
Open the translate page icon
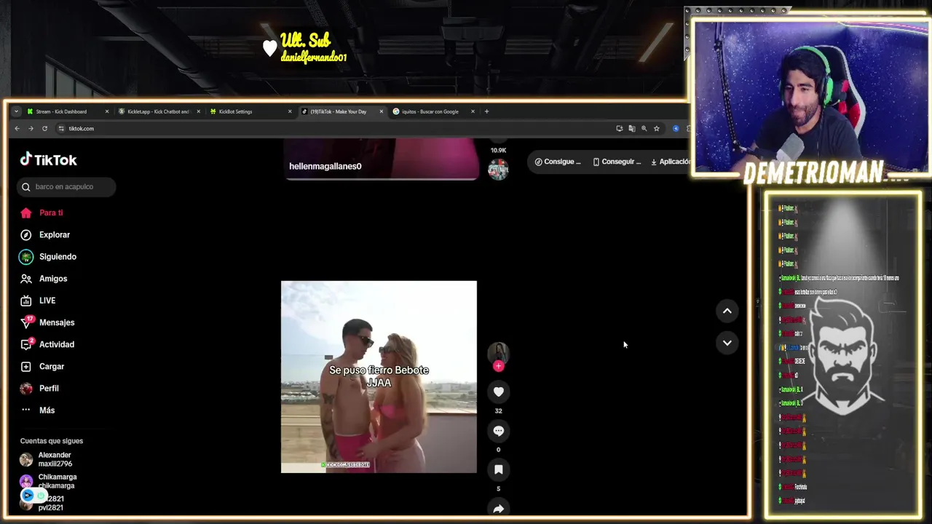pyautogui.click(x=631, y=128)
